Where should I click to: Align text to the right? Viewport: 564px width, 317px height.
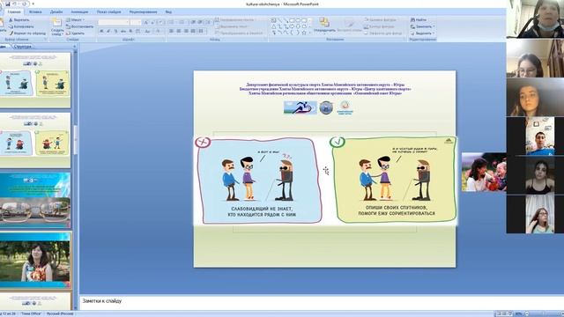click(186, 32)
